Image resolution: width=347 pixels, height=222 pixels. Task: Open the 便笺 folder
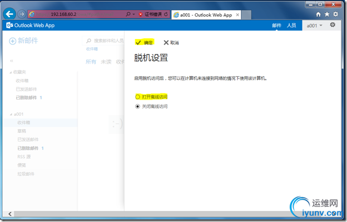22,165
